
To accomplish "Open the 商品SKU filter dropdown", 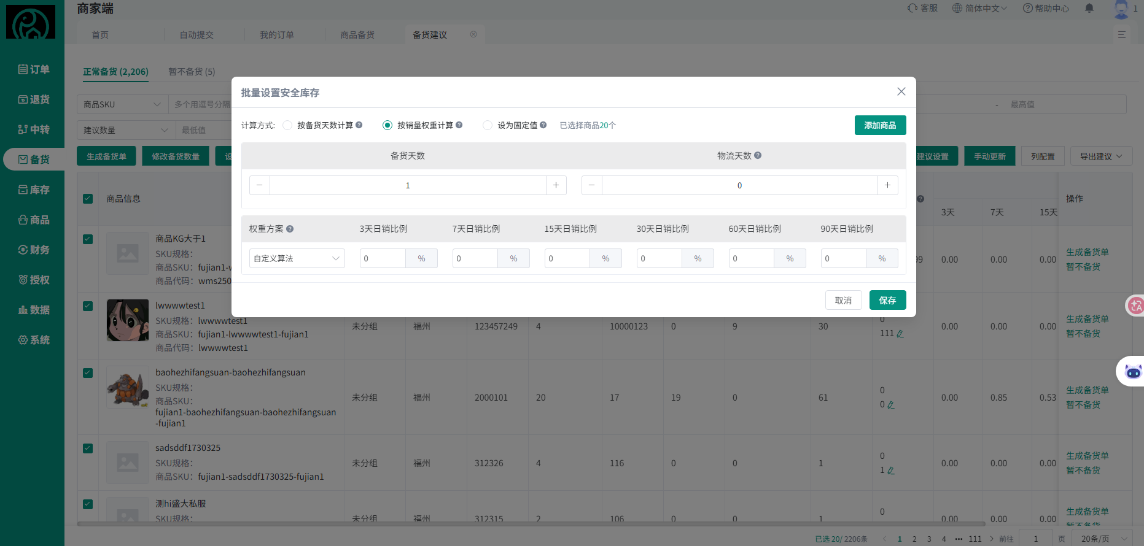I will [122, 104].
